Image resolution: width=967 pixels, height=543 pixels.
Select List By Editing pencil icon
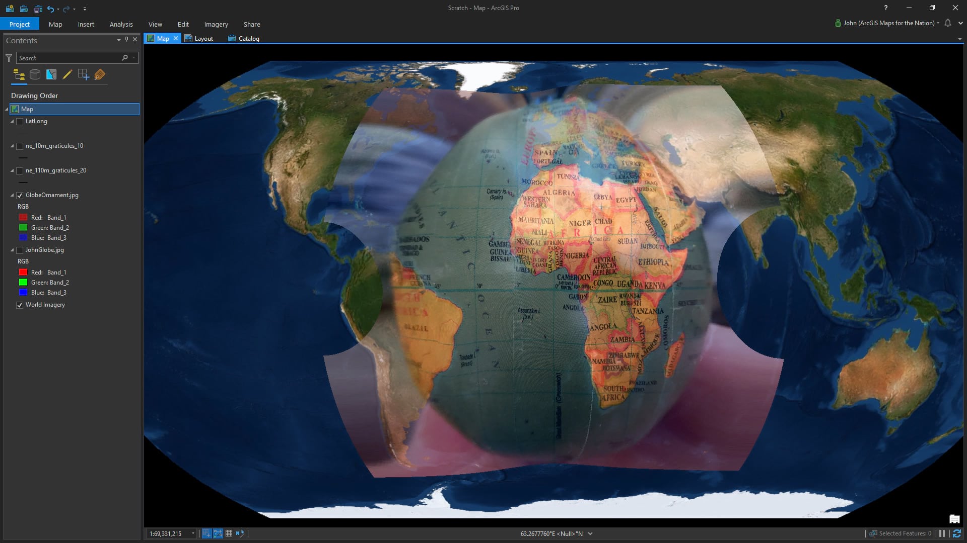point(67,75)
